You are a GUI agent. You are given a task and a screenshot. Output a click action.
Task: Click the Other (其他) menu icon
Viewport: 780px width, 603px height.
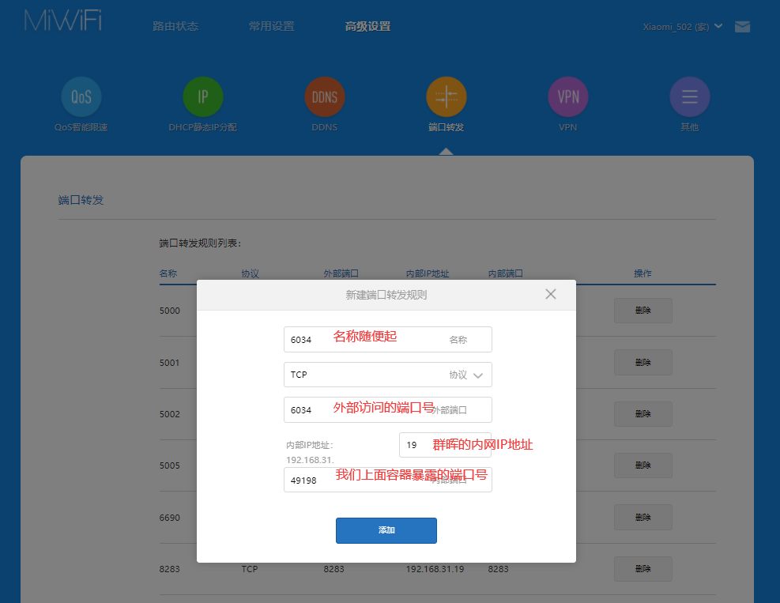[x=689, y=97]
